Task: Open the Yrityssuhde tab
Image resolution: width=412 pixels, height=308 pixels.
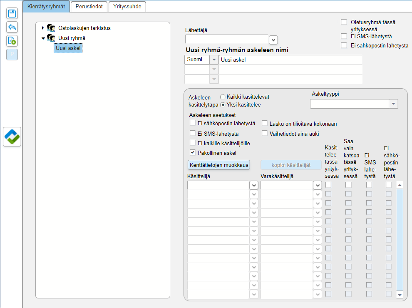Action: tap(128, 6)
